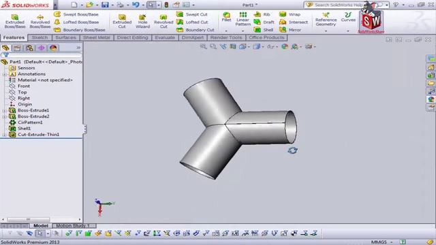Screen dimensions: 436x245
Task: Open the Office Products tab
Action: click(x=266, y=37)
